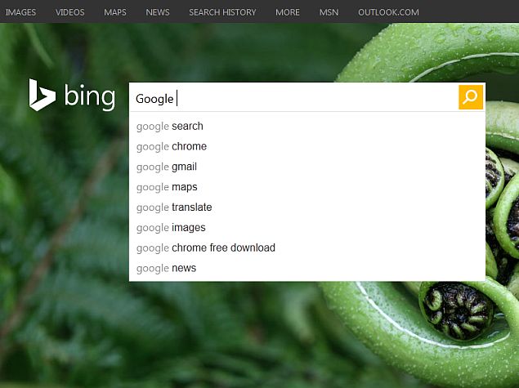Click the yellow search magnifier button
Image resolution: width=519 pixels, height=388 pixels.
pyautogui.click(x=471, y=97)
